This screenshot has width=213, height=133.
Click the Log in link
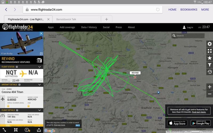tap(190, 27)
